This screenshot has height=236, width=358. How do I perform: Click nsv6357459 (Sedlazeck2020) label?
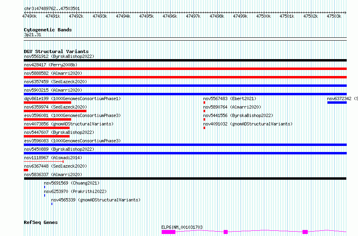56,82
